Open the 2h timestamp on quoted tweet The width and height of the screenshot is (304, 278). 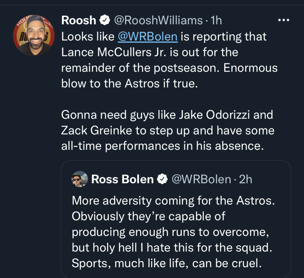click(246, 179)
